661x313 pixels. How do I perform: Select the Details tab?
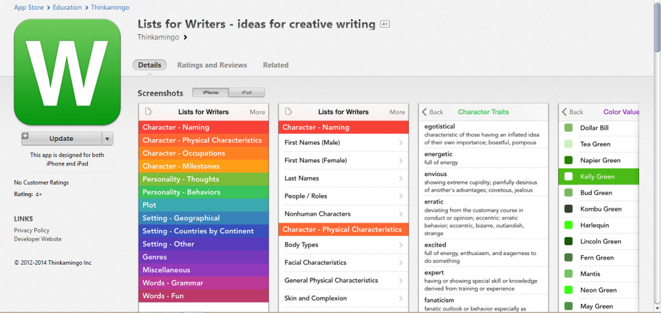[150, 65]
